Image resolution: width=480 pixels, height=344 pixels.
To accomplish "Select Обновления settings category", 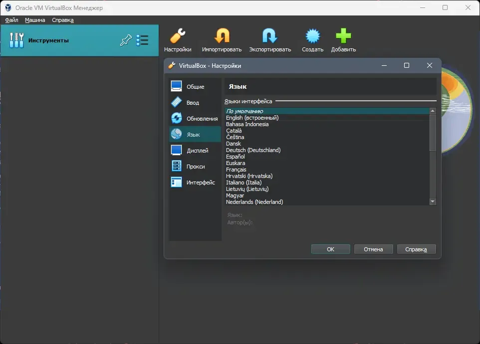I will (x=195, y=118).
